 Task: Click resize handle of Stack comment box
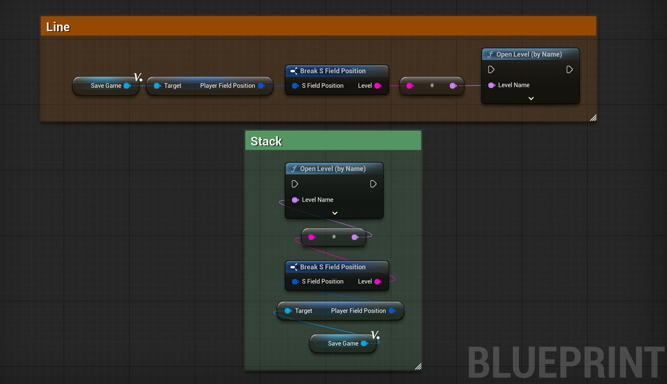(418, 366)
